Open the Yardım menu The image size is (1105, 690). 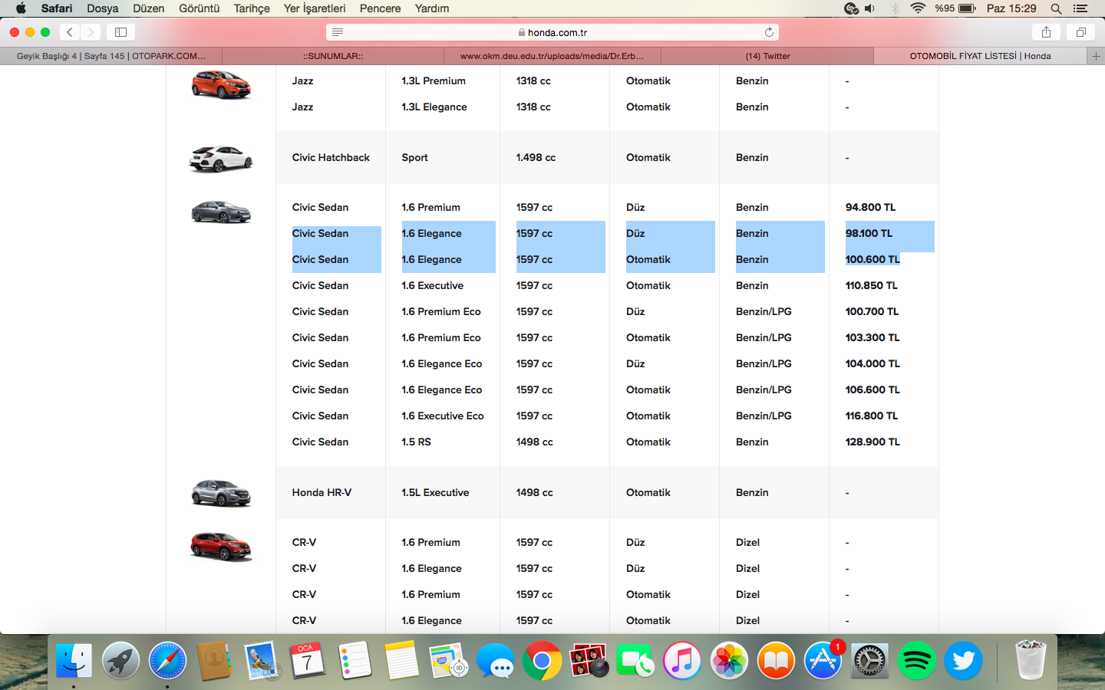pos(432,8)
